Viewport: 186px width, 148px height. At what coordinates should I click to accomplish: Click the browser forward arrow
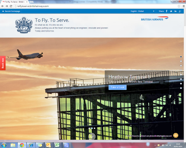pos(7,6)
